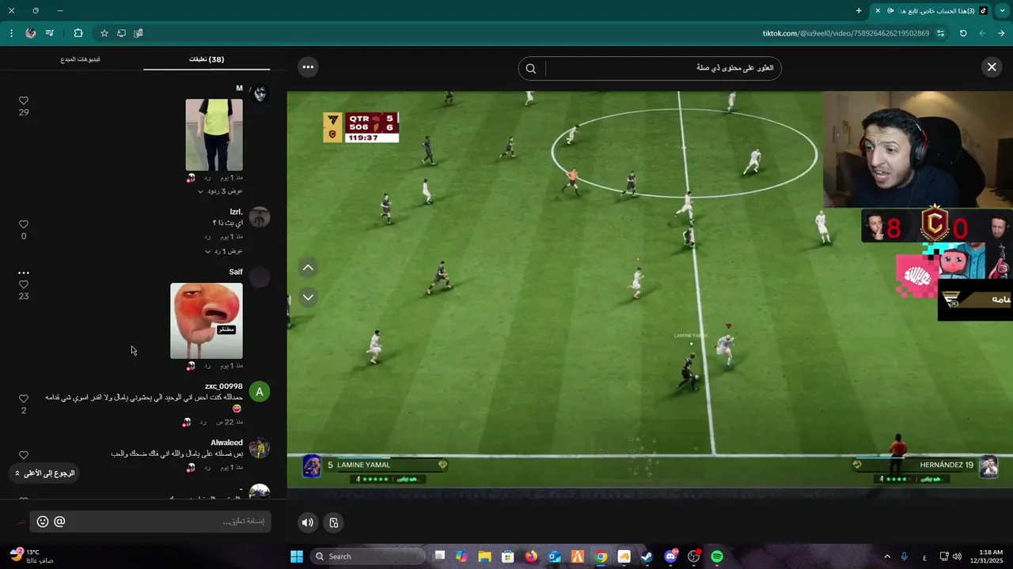Focus the related content search field
Image resolution: width=1013 pixels, height=569 pixels.
coord(662,68)
